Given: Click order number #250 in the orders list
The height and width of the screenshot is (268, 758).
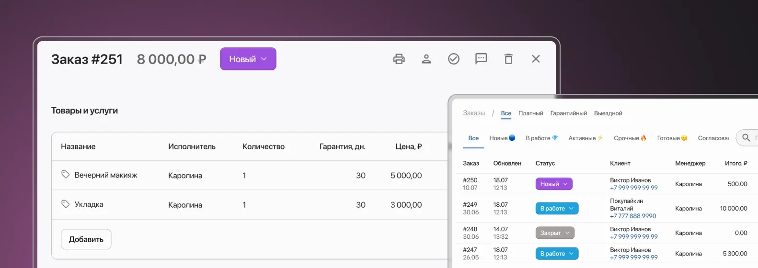Looking at the screenshot, I should click(x=470, y=180).
